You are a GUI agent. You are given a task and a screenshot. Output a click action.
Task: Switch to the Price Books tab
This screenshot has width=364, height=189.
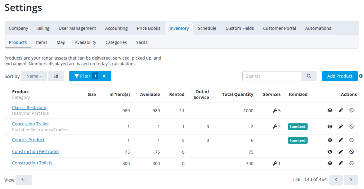[149, 28]
